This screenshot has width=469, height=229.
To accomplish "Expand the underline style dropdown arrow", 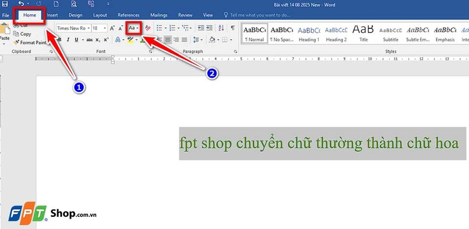I will (82, 39).
